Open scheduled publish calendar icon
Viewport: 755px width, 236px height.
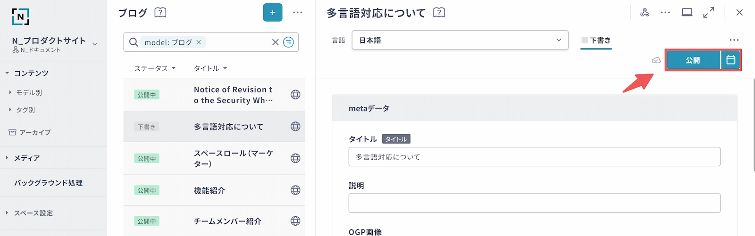[731, 60]
